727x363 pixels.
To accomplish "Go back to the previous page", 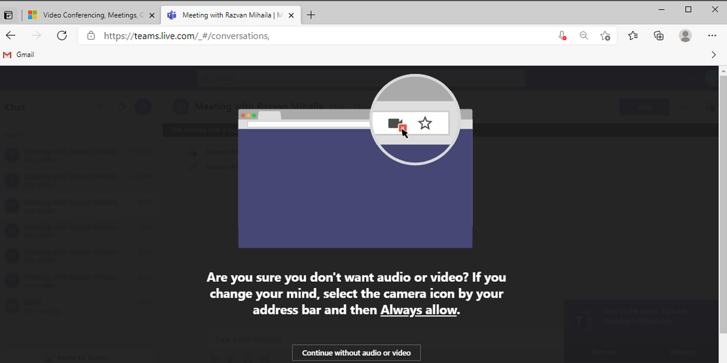I will [11, 36].
